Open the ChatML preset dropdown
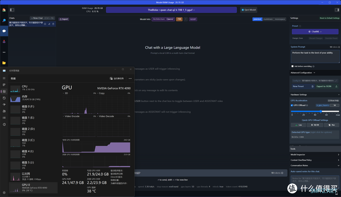This screenshot has height=197, width=341. click(315, 32)
